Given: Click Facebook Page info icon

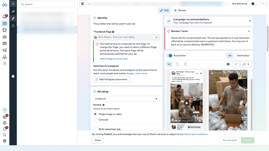Looking at the screenshot, I should [113, 32].
